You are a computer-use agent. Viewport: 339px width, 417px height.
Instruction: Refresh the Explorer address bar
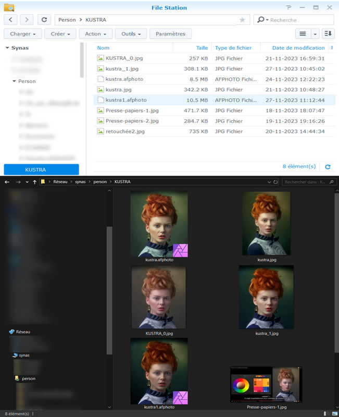(275, 182)
